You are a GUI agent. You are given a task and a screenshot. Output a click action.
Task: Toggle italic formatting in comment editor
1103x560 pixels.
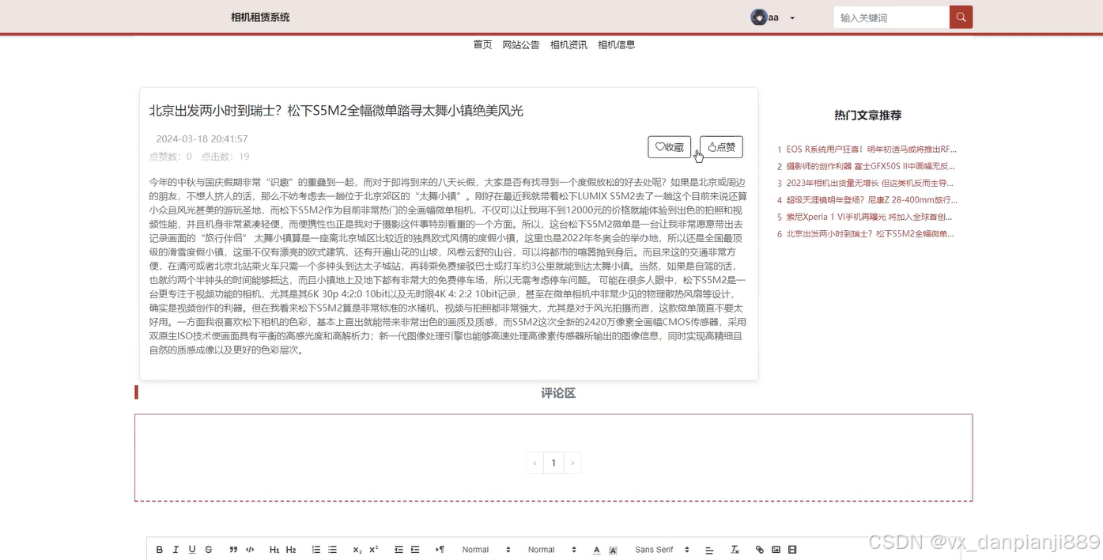[x=176, y=550]
